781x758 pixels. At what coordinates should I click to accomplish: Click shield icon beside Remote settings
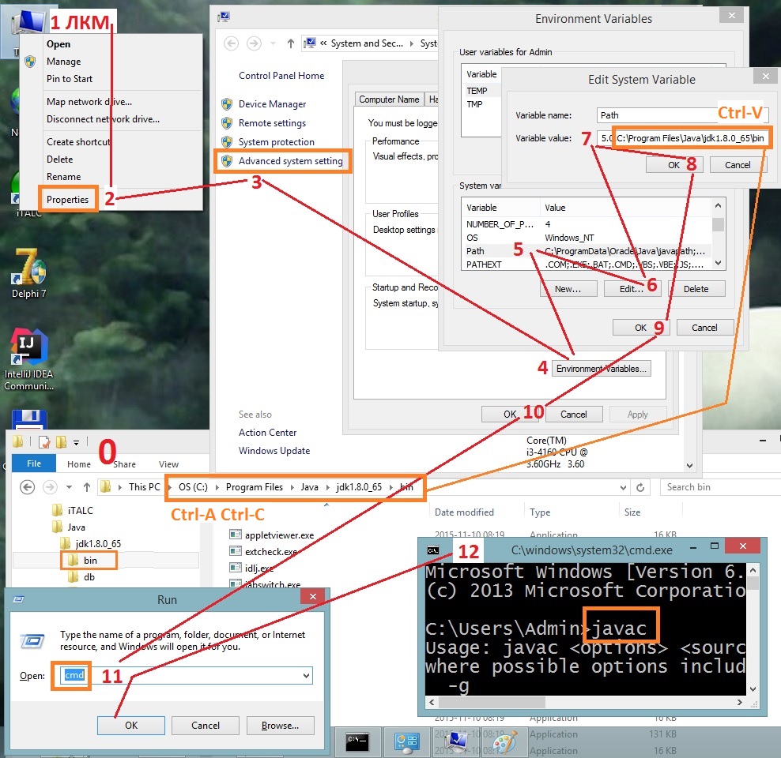[x=227, y=123]
